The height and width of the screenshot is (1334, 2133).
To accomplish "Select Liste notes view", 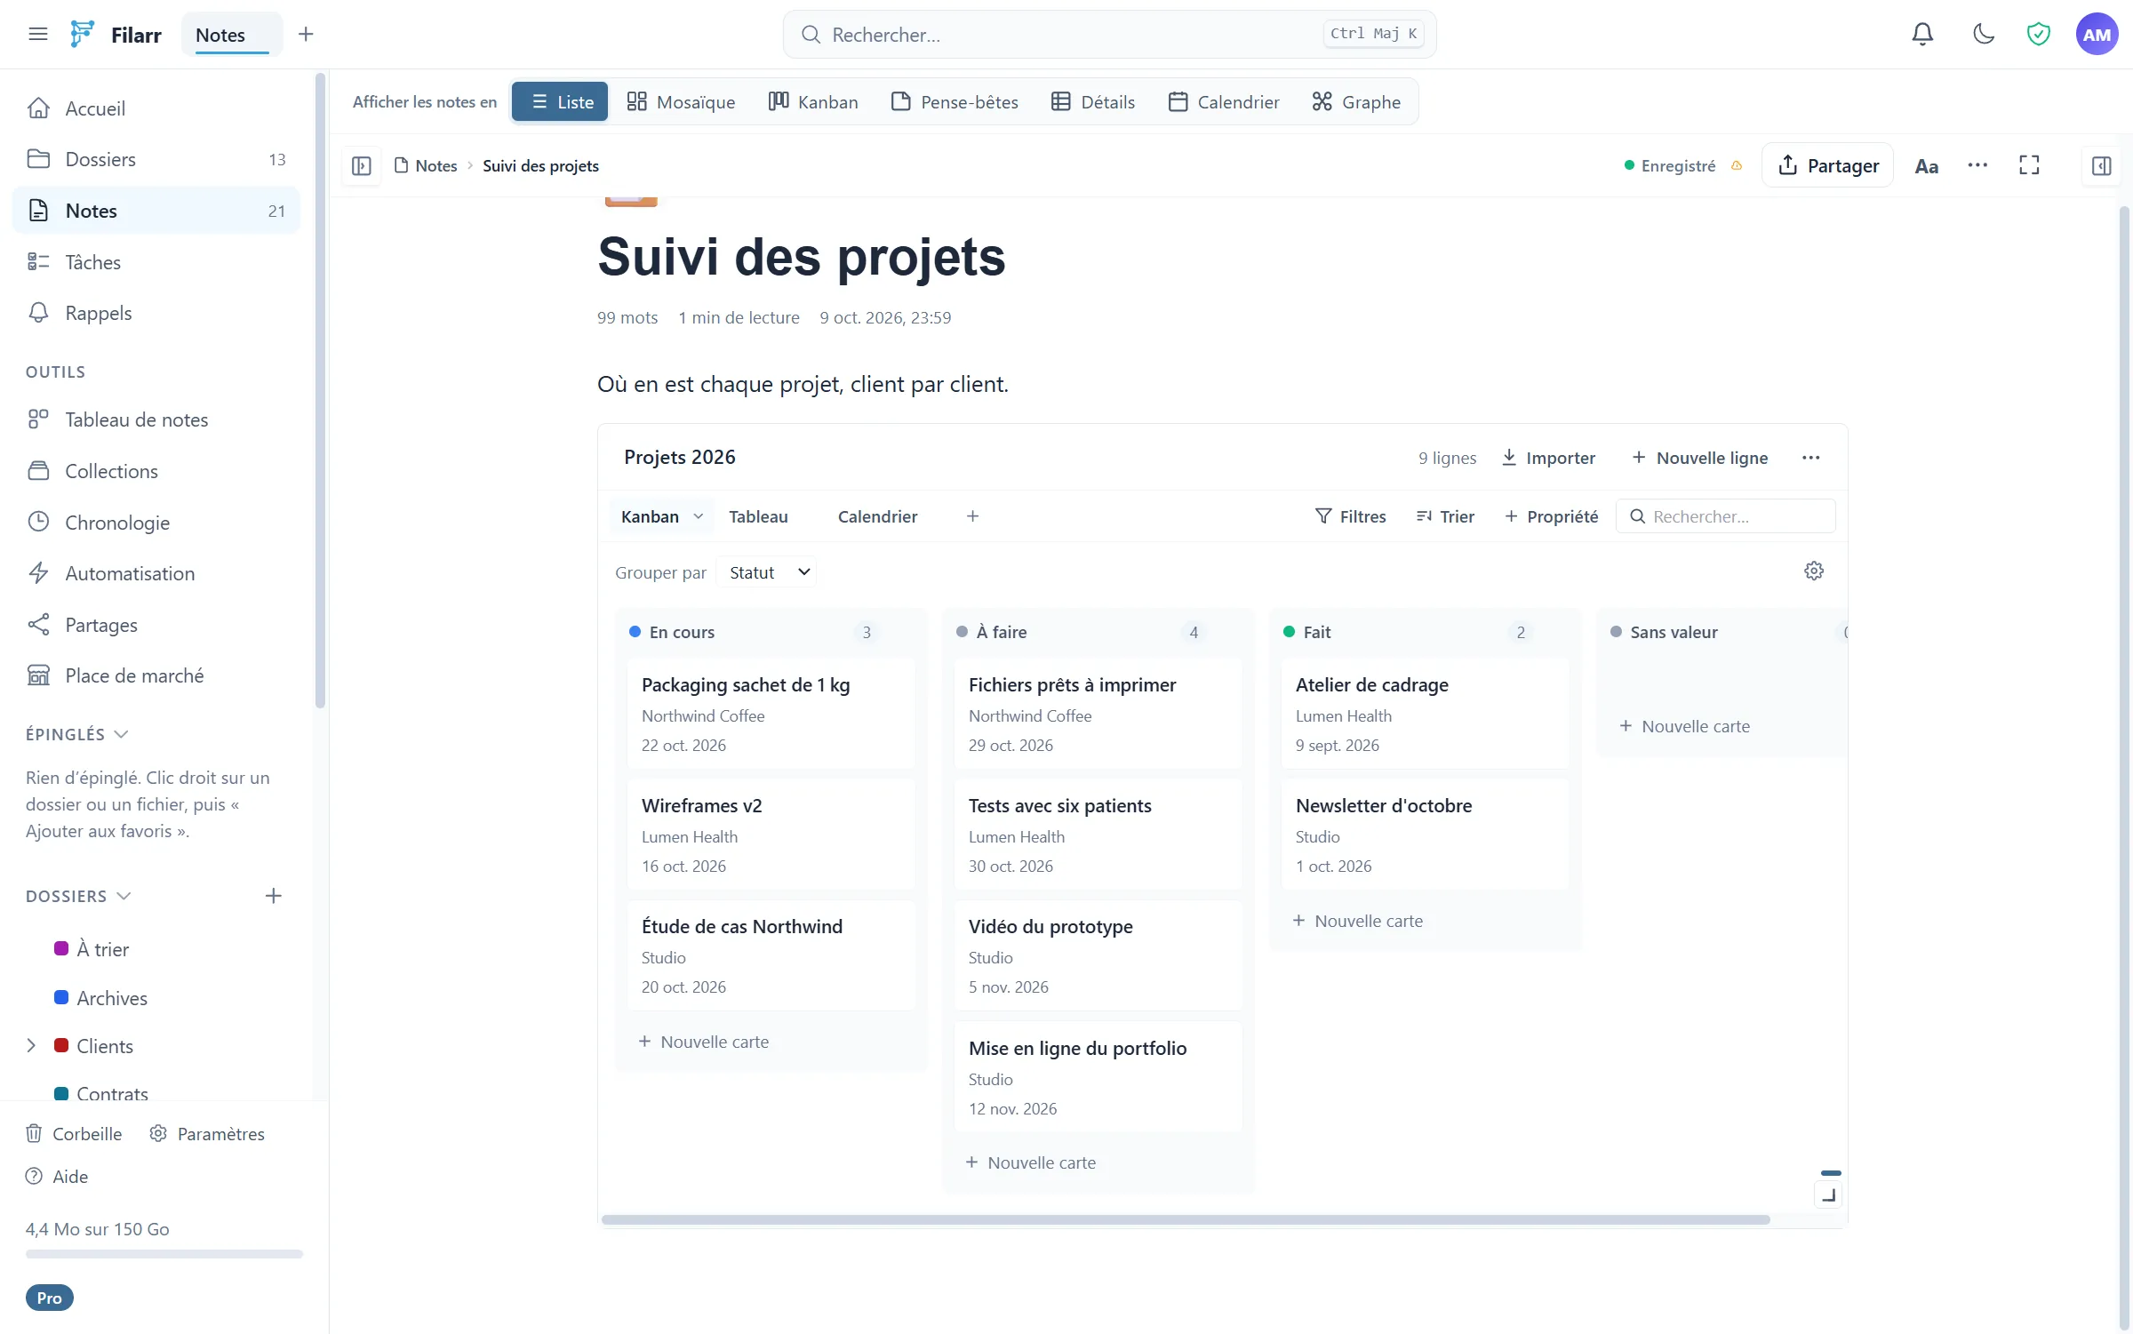I will tap(561, 102).
